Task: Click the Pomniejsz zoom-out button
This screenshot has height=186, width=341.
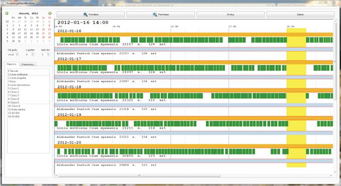Action: click(161, 14)
